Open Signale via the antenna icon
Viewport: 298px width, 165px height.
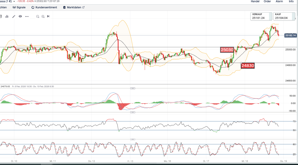(x=14, y=7)
